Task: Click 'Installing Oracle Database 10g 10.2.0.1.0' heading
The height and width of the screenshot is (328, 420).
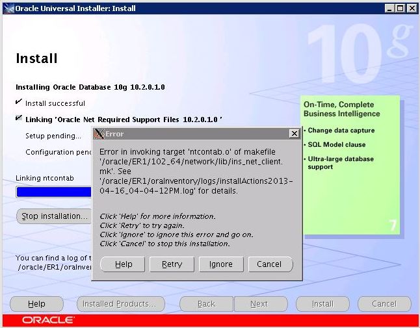Action: coord(90,87)
